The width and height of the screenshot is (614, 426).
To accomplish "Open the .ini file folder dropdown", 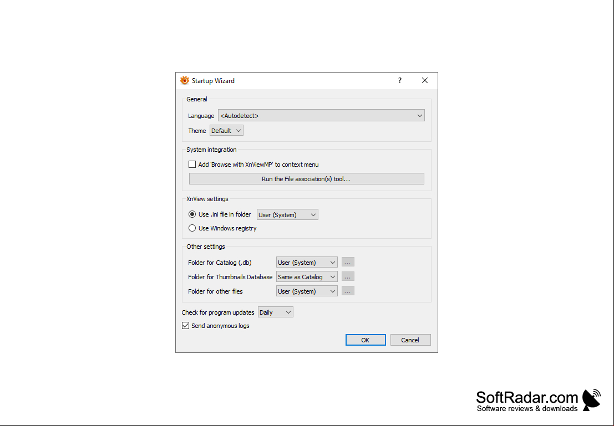I will (x=287, y=215).
